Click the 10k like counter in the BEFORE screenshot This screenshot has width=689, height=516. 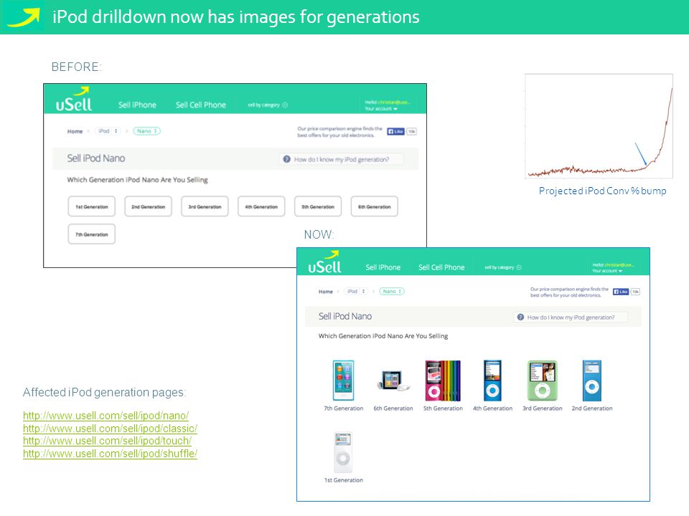click(x=411, y=131)
